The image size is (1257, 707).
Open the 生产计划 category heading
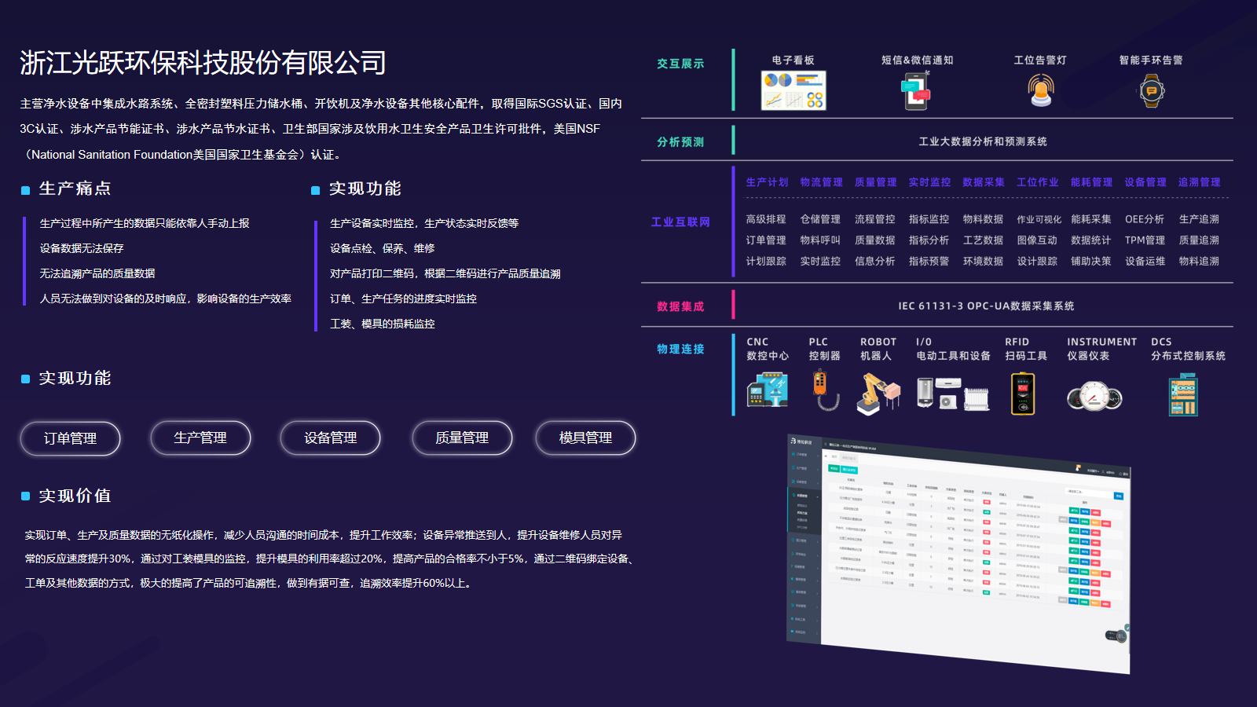[767, 182]
